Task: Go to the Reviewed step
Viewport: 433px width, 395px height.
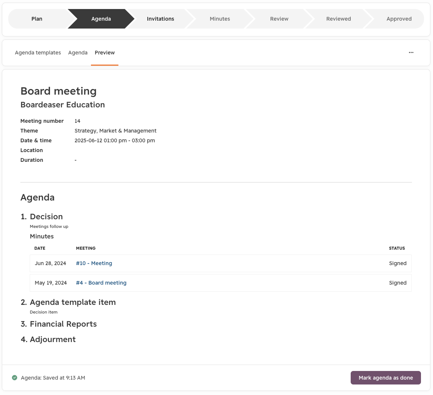Action: pyautogui.click(x=339, y=19)
